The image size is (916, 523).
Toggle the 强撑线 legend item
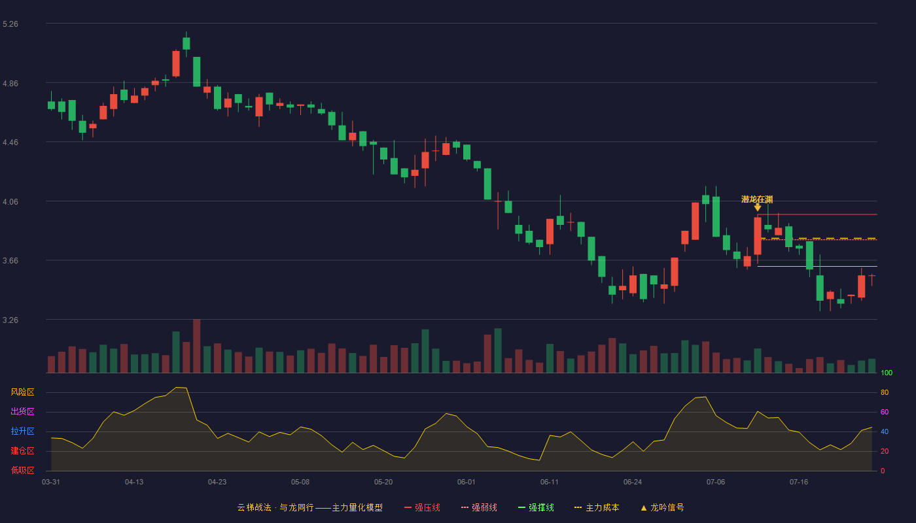click(536, 507)
